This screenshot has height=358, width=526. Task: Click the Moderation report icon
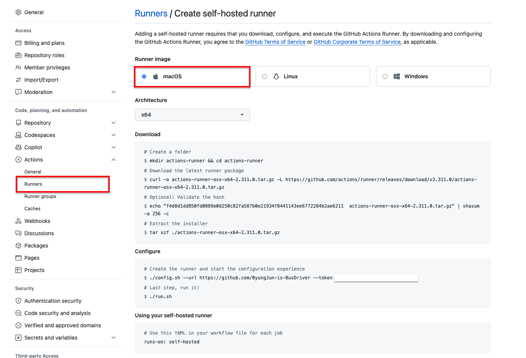pos(18,92)
